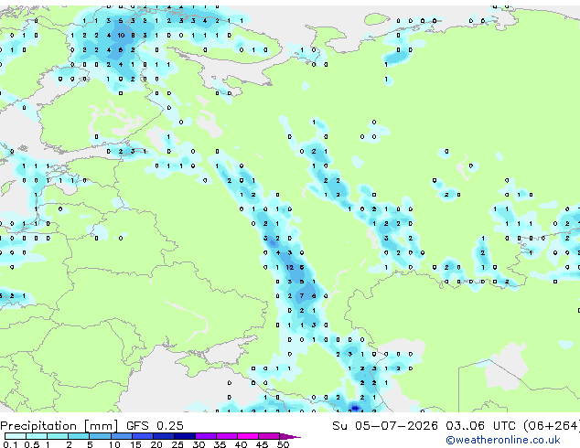Click the "Precipitation [mm]" title text
This screenshot has height=448, width=580.
point(59,426)
